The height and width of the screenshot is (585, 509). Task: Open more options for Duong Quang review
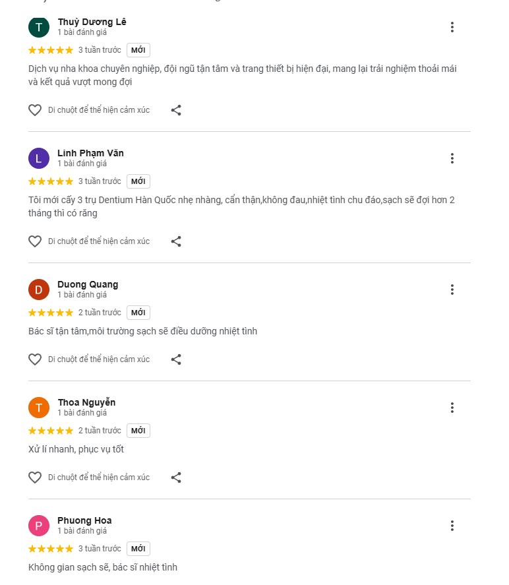452,290
